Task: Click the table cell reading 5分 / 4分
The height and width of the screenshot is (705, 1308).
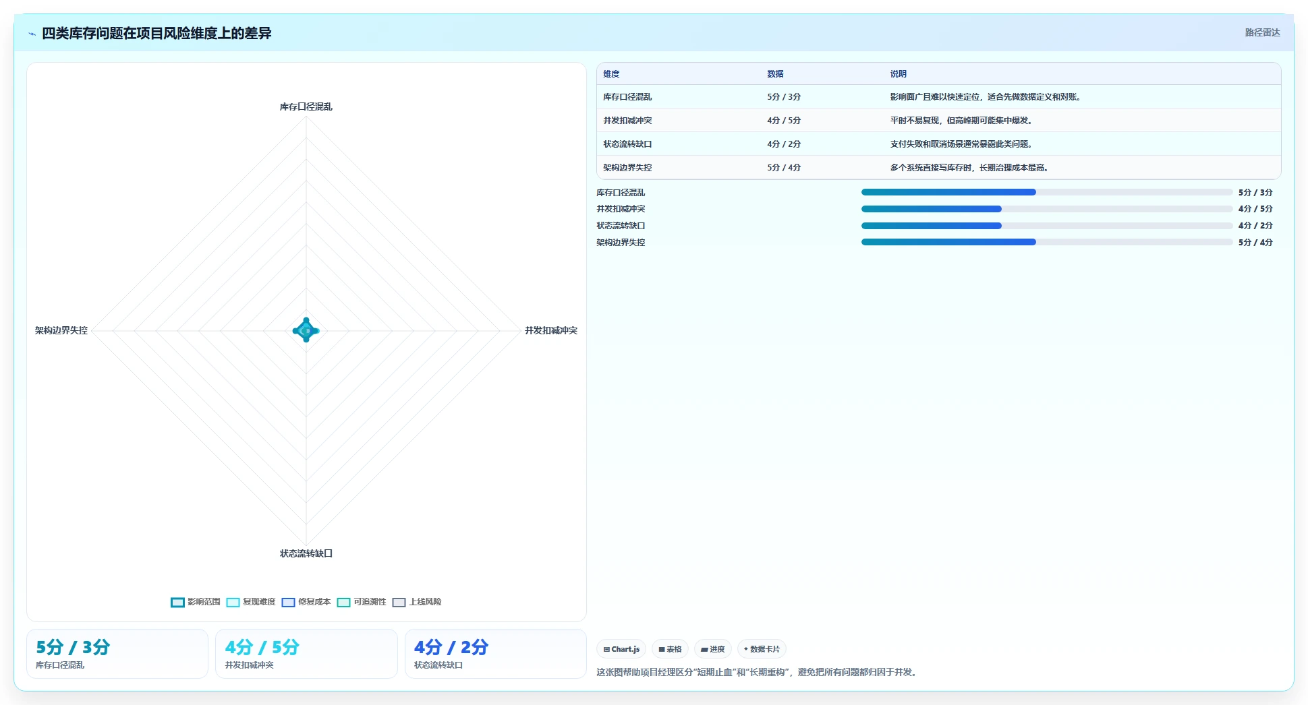Action: 784,168
